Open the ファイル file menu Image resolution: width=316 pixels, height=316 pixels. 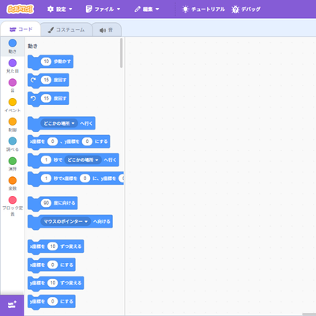coord(103,9)
